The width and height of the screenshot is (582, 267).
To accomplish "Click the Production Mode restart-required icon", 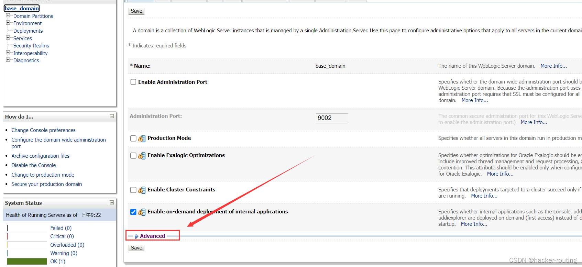I will 142,138.
